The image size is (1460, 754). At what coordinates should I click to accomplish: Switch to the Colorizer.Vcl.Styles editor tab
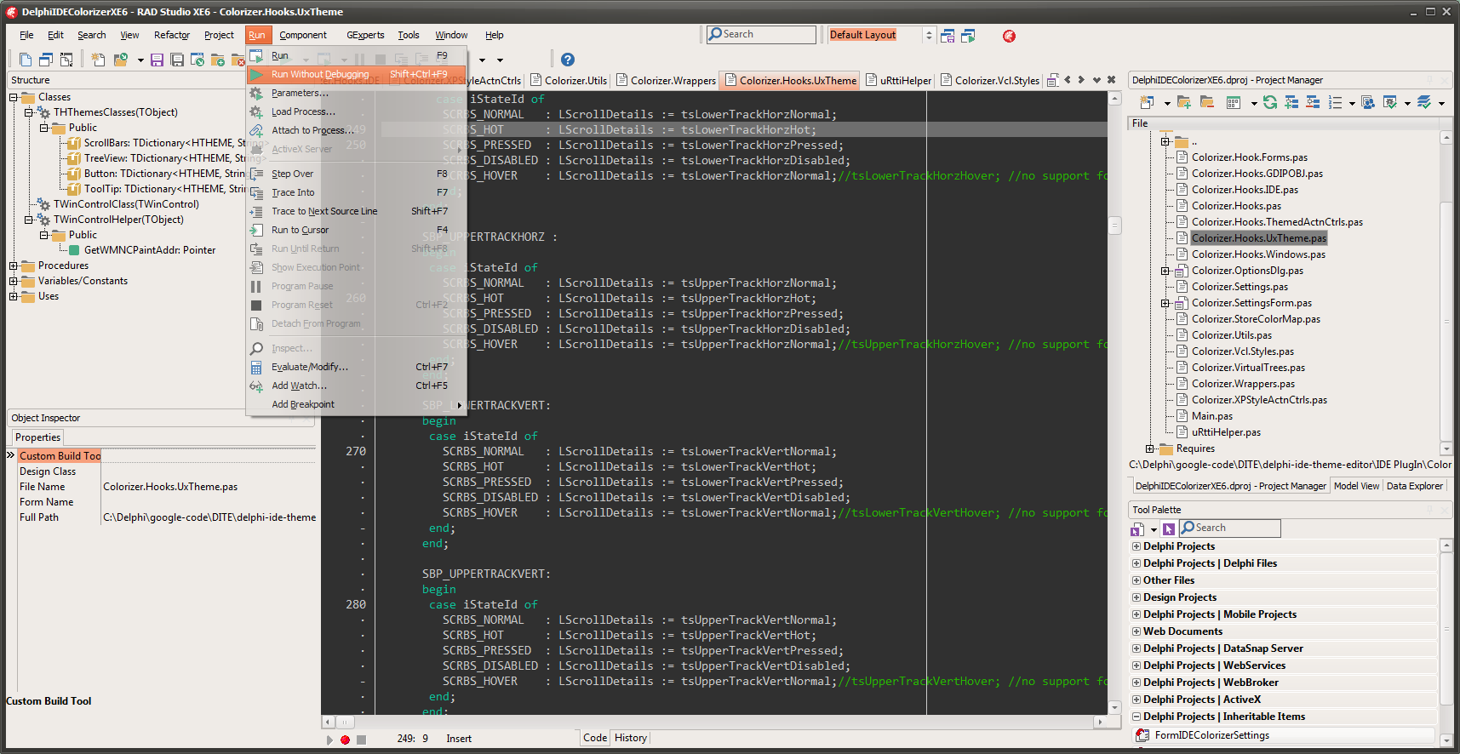pyautogui.click(x=989, y=81)
